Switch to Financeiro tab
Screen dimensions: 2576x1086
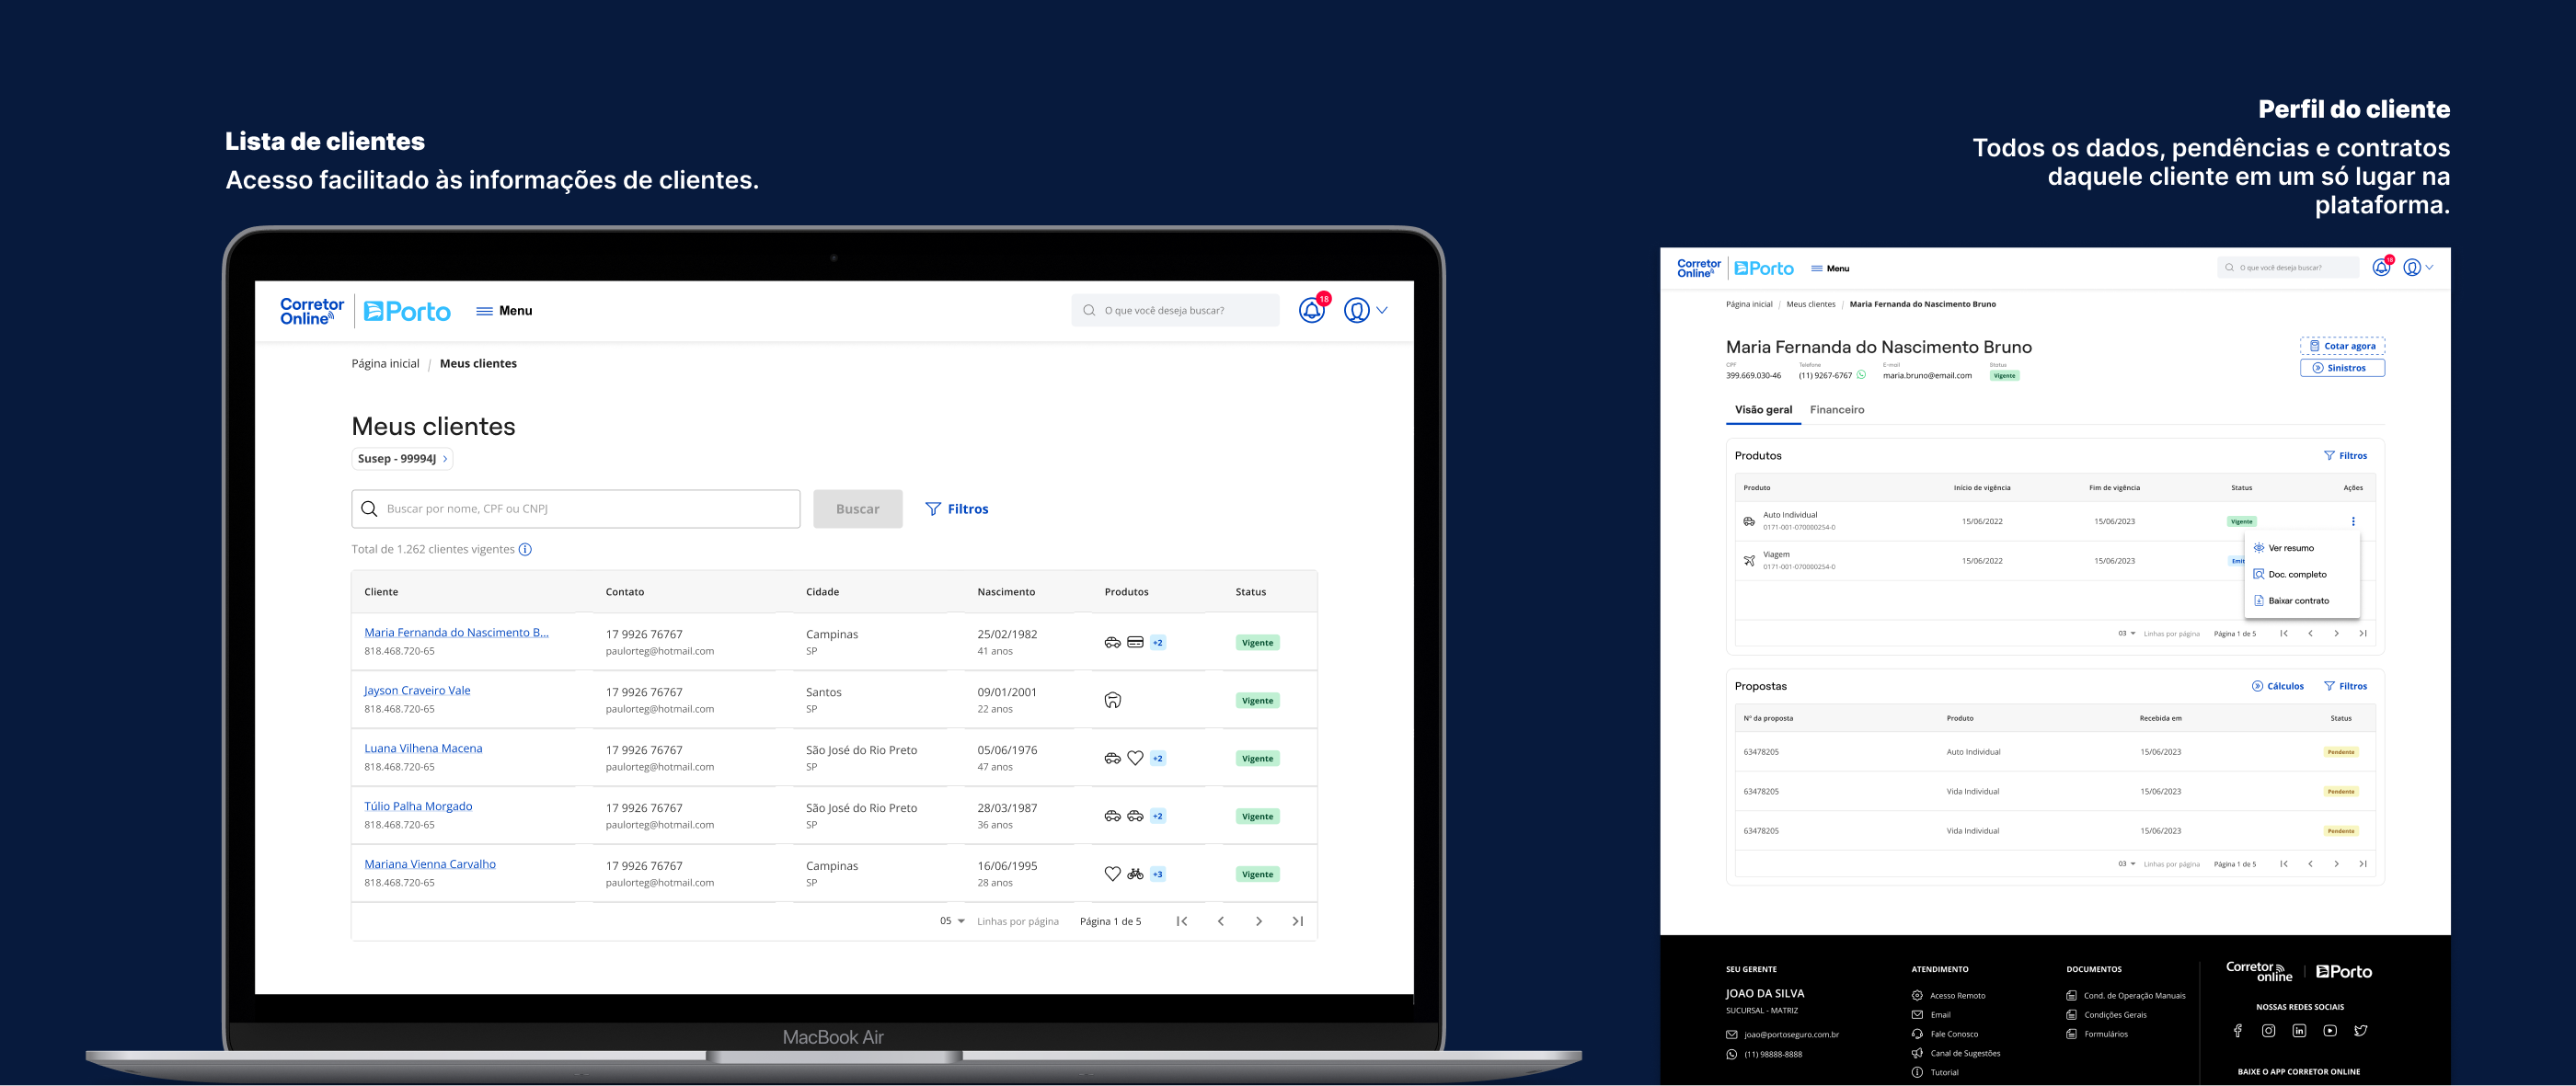pos(1836,409)
